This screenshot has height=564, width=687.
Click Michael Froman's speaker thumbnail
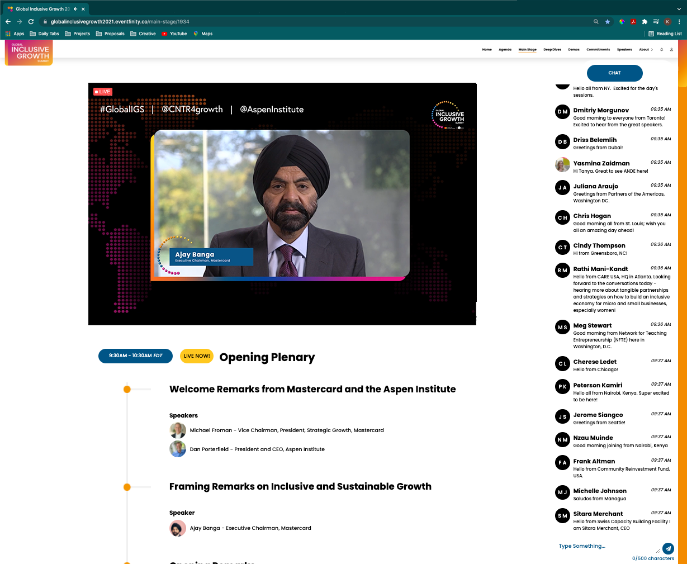click(178, 430)
